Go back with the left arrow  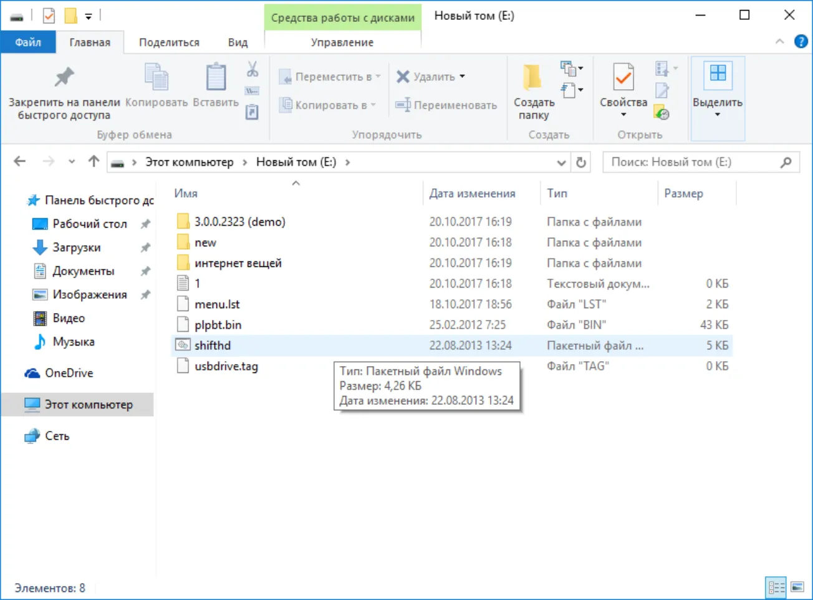click(20, 162)
